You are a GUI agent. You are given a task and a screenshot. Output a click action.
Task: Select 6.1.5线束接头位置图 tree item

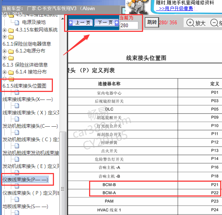tap(24, 86)
